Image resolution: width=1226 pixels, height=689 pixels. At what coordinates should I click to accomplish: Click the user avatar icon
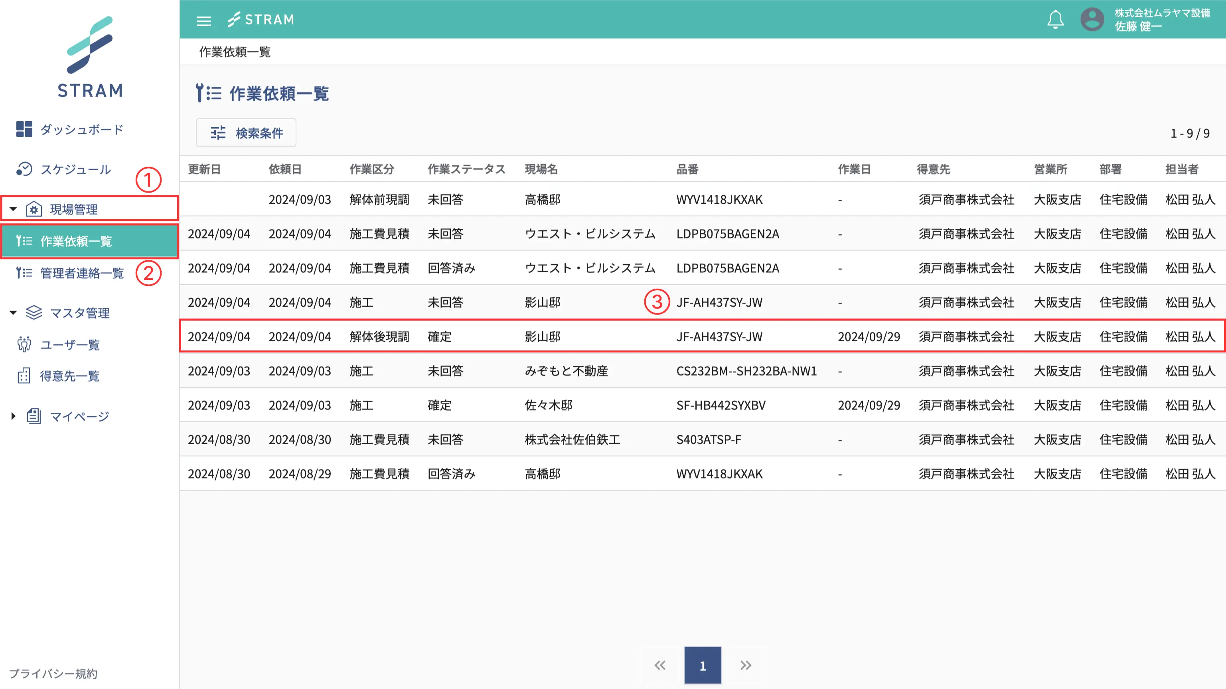[1092, 20]
